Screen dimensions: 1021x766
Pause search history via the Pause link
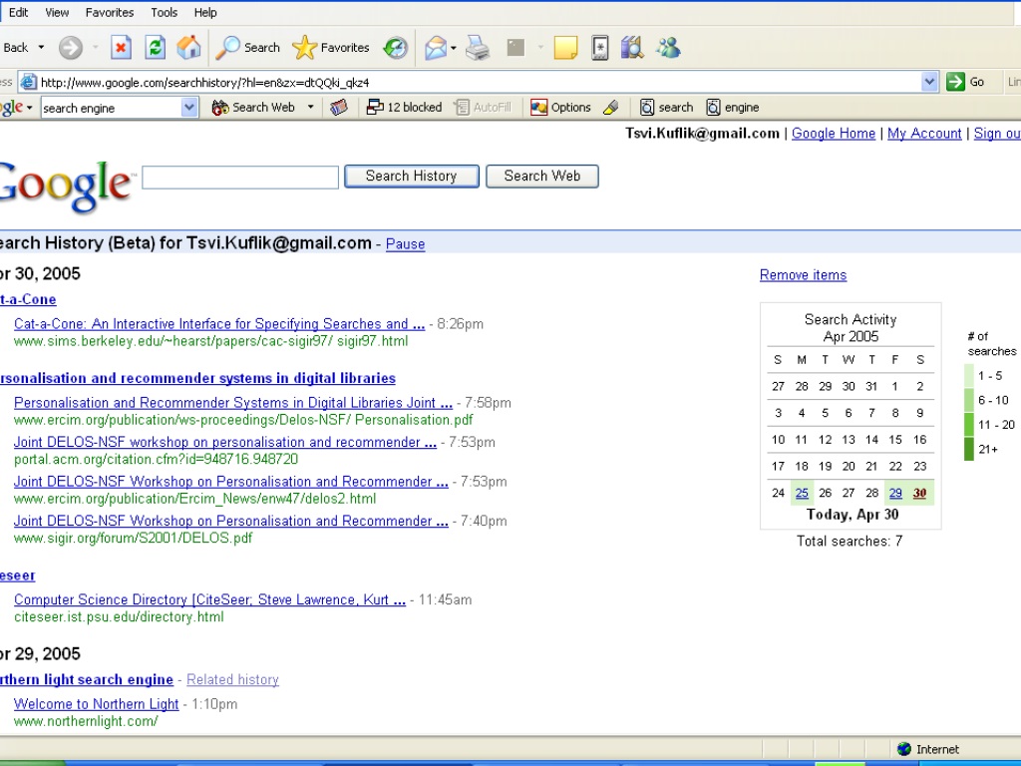[405, 244]
